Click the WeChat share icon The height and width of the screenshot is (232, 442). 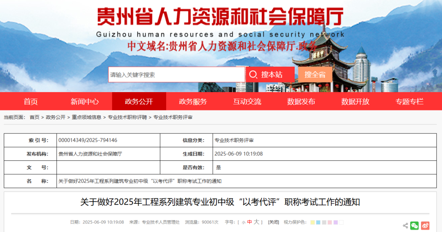pyautogui.click(x=415, y=225)
